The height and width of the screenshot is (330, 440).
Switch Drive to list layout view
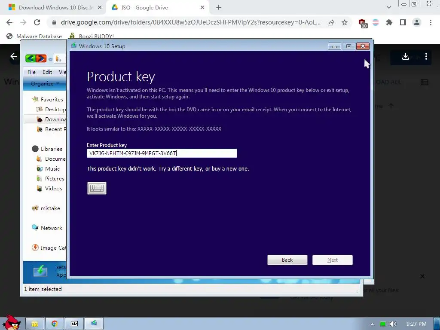coord(425,82)
